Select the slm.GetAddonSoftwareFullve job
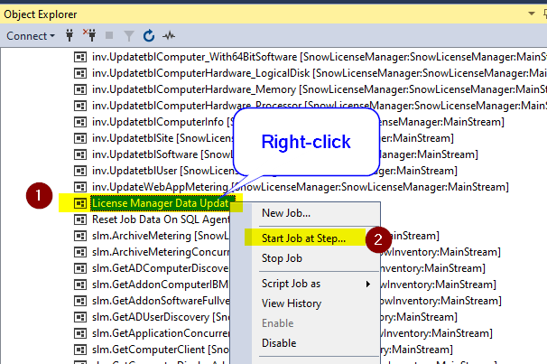547x364 pixels. pyautogui.click(x=161, y=301)
